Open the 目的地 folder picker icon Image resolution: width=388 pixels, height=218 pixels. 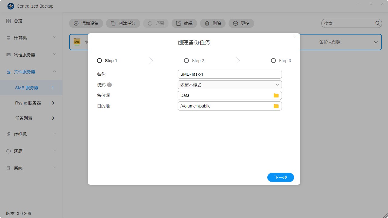click(276, 106)
